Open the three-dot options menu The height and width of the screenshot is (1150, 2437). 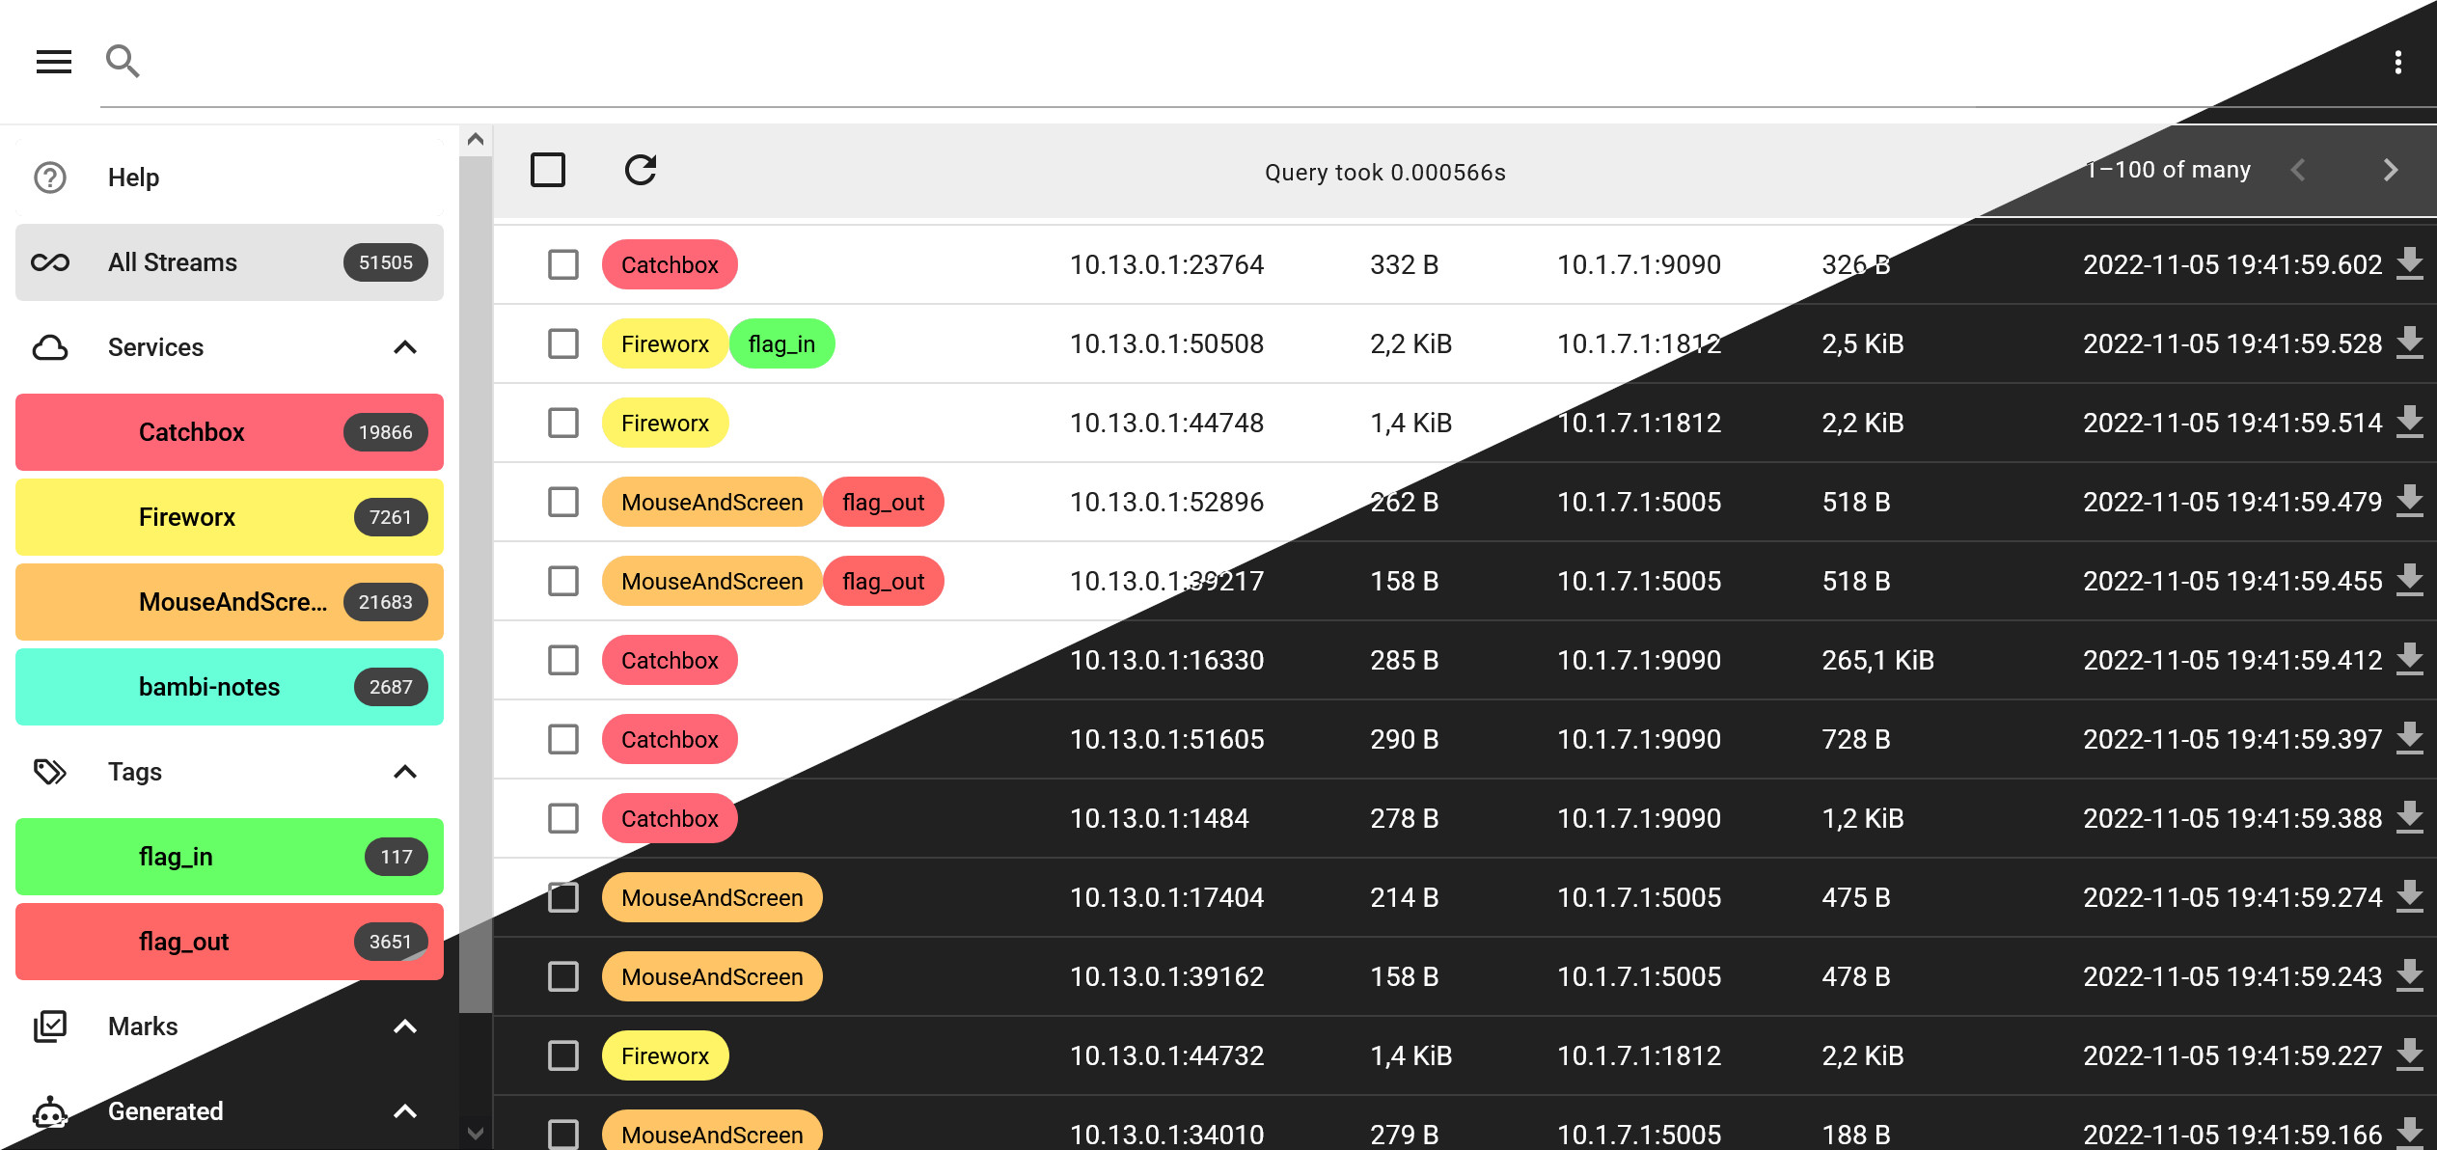(x=2397, y=63)
